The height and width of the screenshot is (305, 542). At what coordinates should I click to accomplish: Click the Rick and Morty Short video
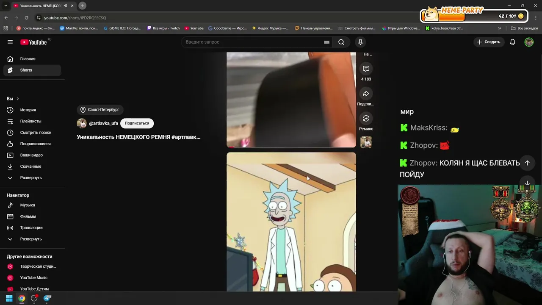pyautogui.click(x=291, y=222)
